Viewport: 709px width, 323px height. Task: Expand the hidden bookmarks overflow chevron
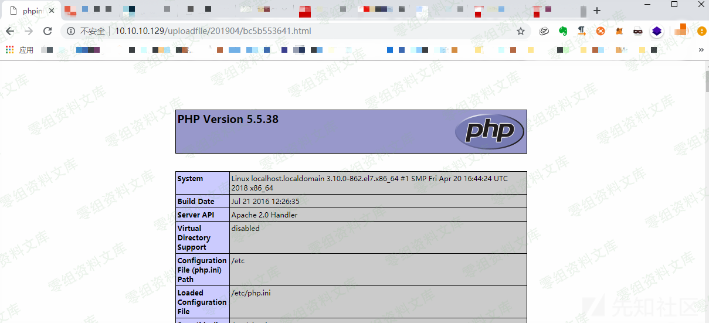tap(701, 50)
